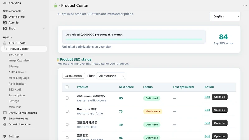Click the Needs work status badge
The width and height of the screenshot is (249, 140).
(153, 111)
